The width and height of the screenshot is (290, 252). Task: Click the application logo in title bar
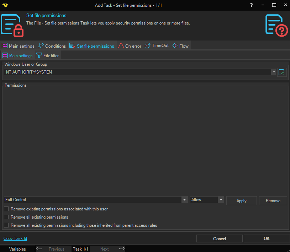click(x=5, y=5)
